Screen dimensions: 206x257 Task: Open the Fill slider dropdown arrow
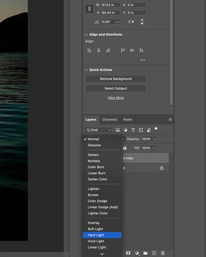[x=154, y=148]
